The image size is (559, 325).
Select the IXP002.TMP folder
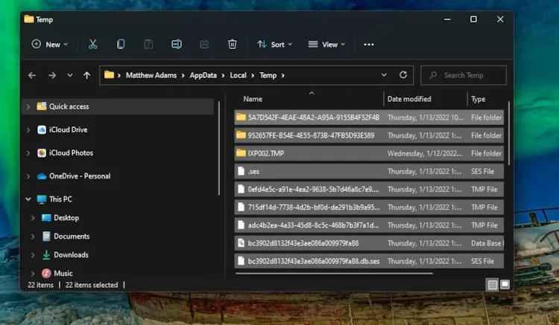(x=265, y=153)
